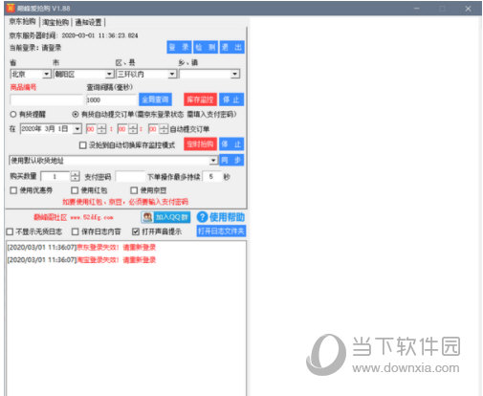Viewport: 483px width, 396px height.
Task: Select the 有货提醒 radio option
Action: (x=13, y=114)
